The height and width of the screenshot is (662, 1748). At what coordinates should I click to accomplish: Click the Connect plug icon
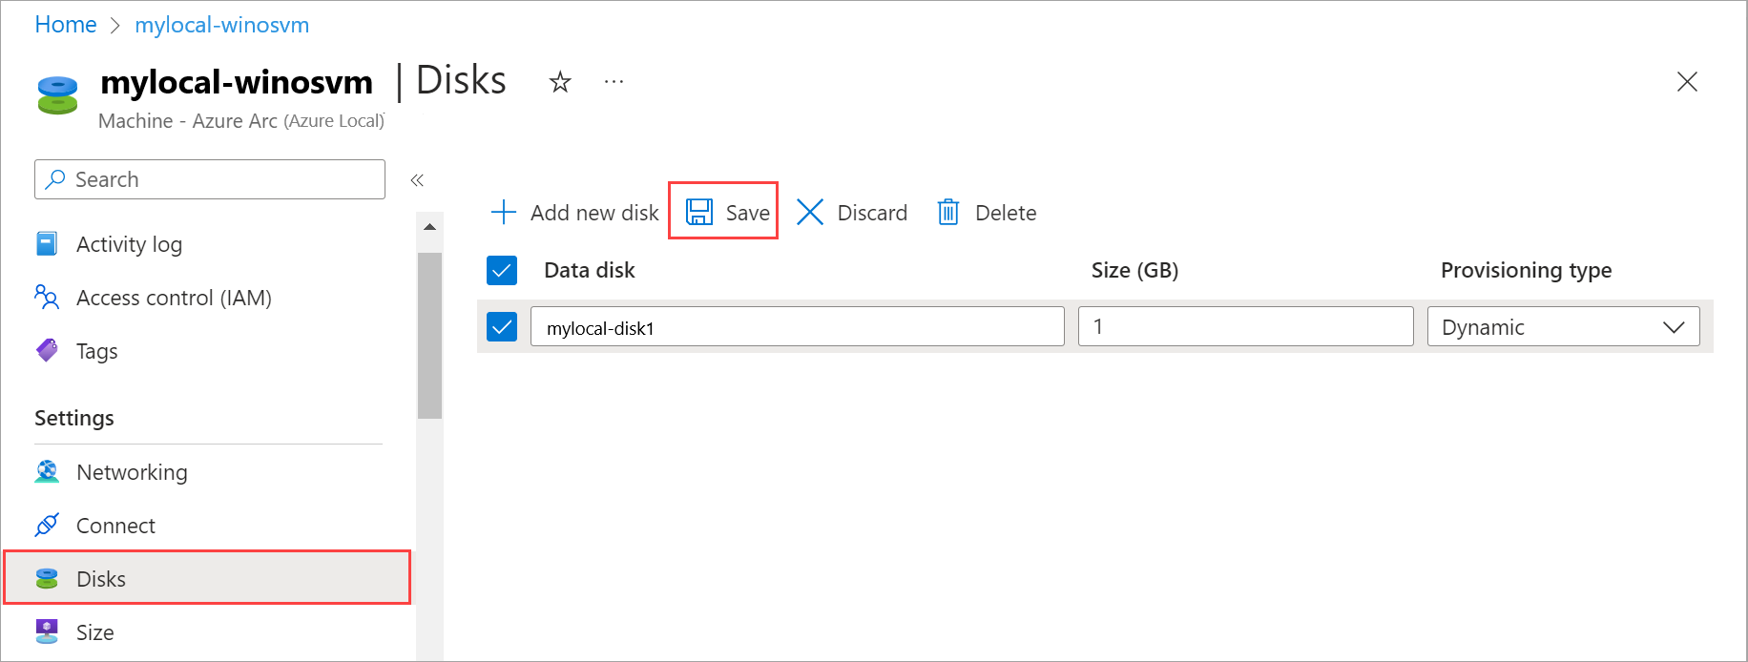coord(47,525)
